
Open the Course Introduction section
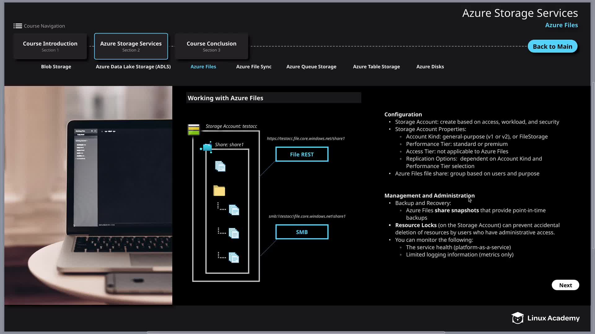(50, 46)
